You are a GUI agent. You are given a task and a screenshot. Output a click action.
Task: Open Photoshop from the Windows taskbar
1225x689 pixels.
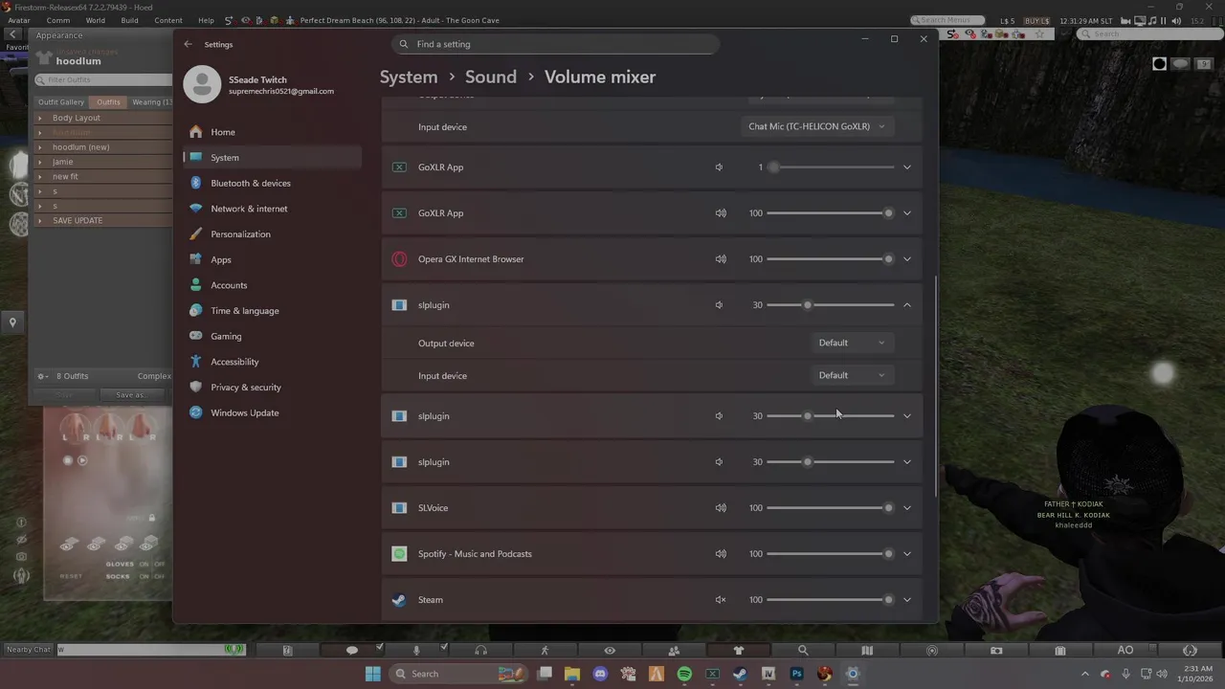coord(796,674)
